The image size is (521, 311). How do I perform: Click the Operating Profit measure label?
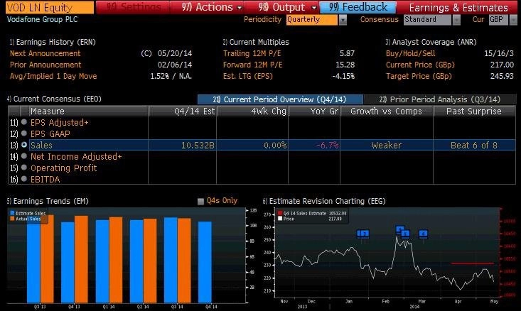63,168
